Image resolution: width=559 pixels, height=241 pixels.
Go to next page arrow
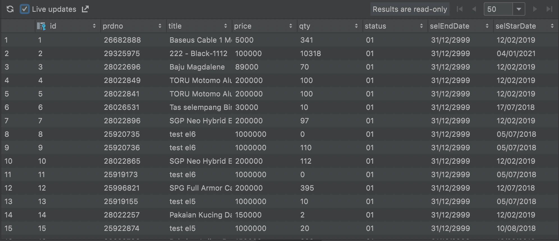coord(535,9)
